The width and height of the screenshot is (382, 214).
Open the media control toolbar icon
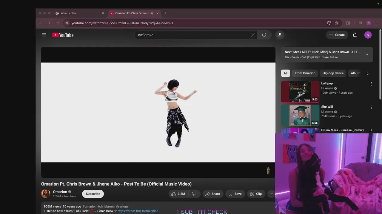(360, 23)
